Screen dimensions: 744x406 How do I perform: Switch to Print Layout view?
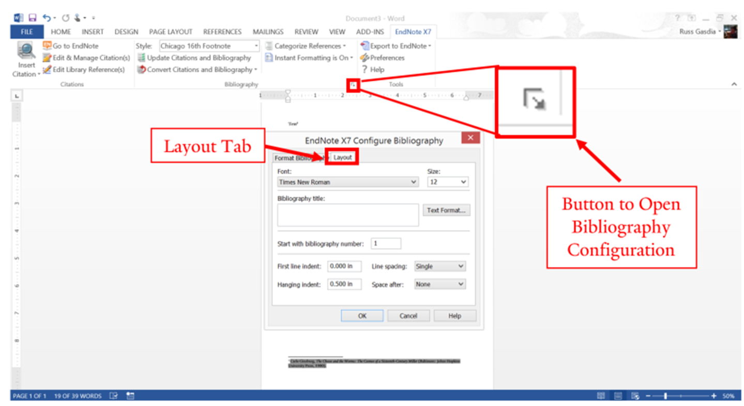pyautogui.click(x=618, y=396)
